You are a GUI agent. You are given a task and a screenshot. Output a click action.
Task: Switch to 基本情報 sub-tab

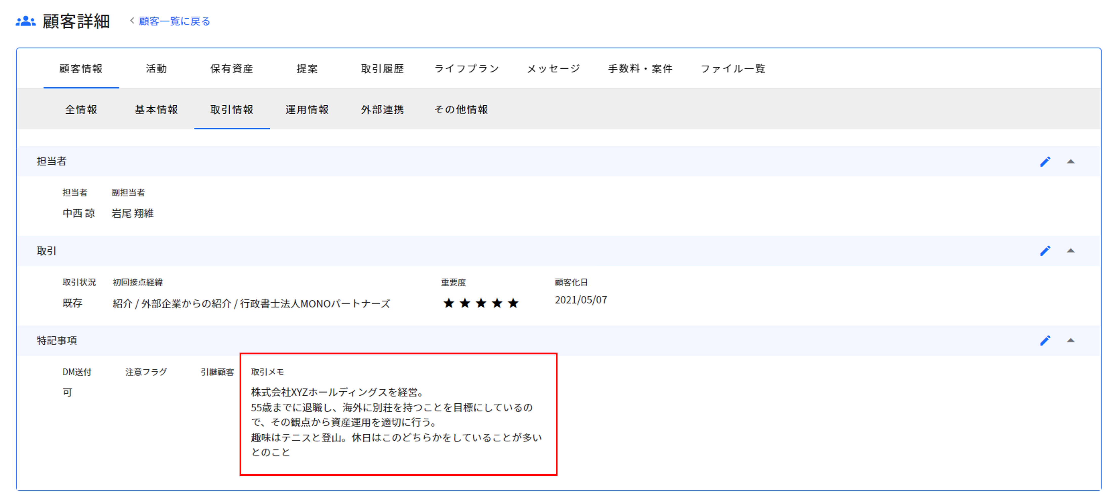(156, 110)
